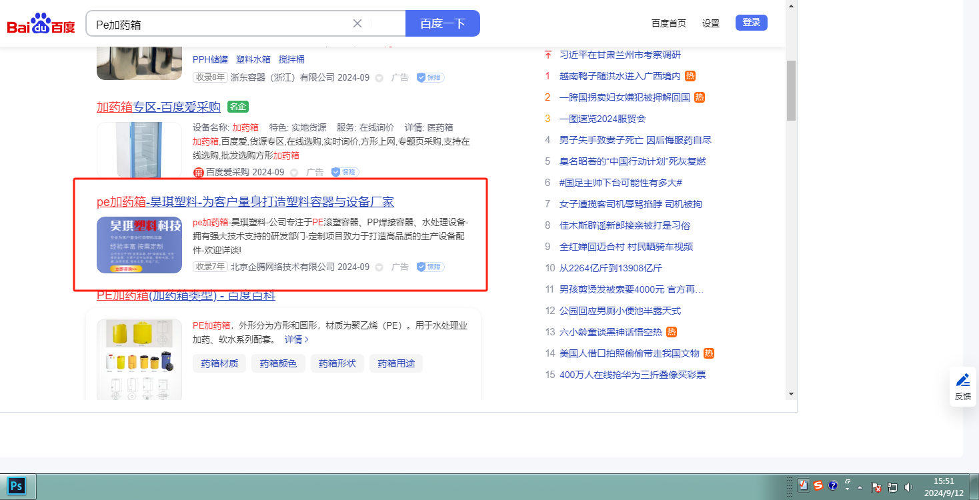Click the Baidu logo
Viewport: 979px width, 500px height.
click(41, 25)
